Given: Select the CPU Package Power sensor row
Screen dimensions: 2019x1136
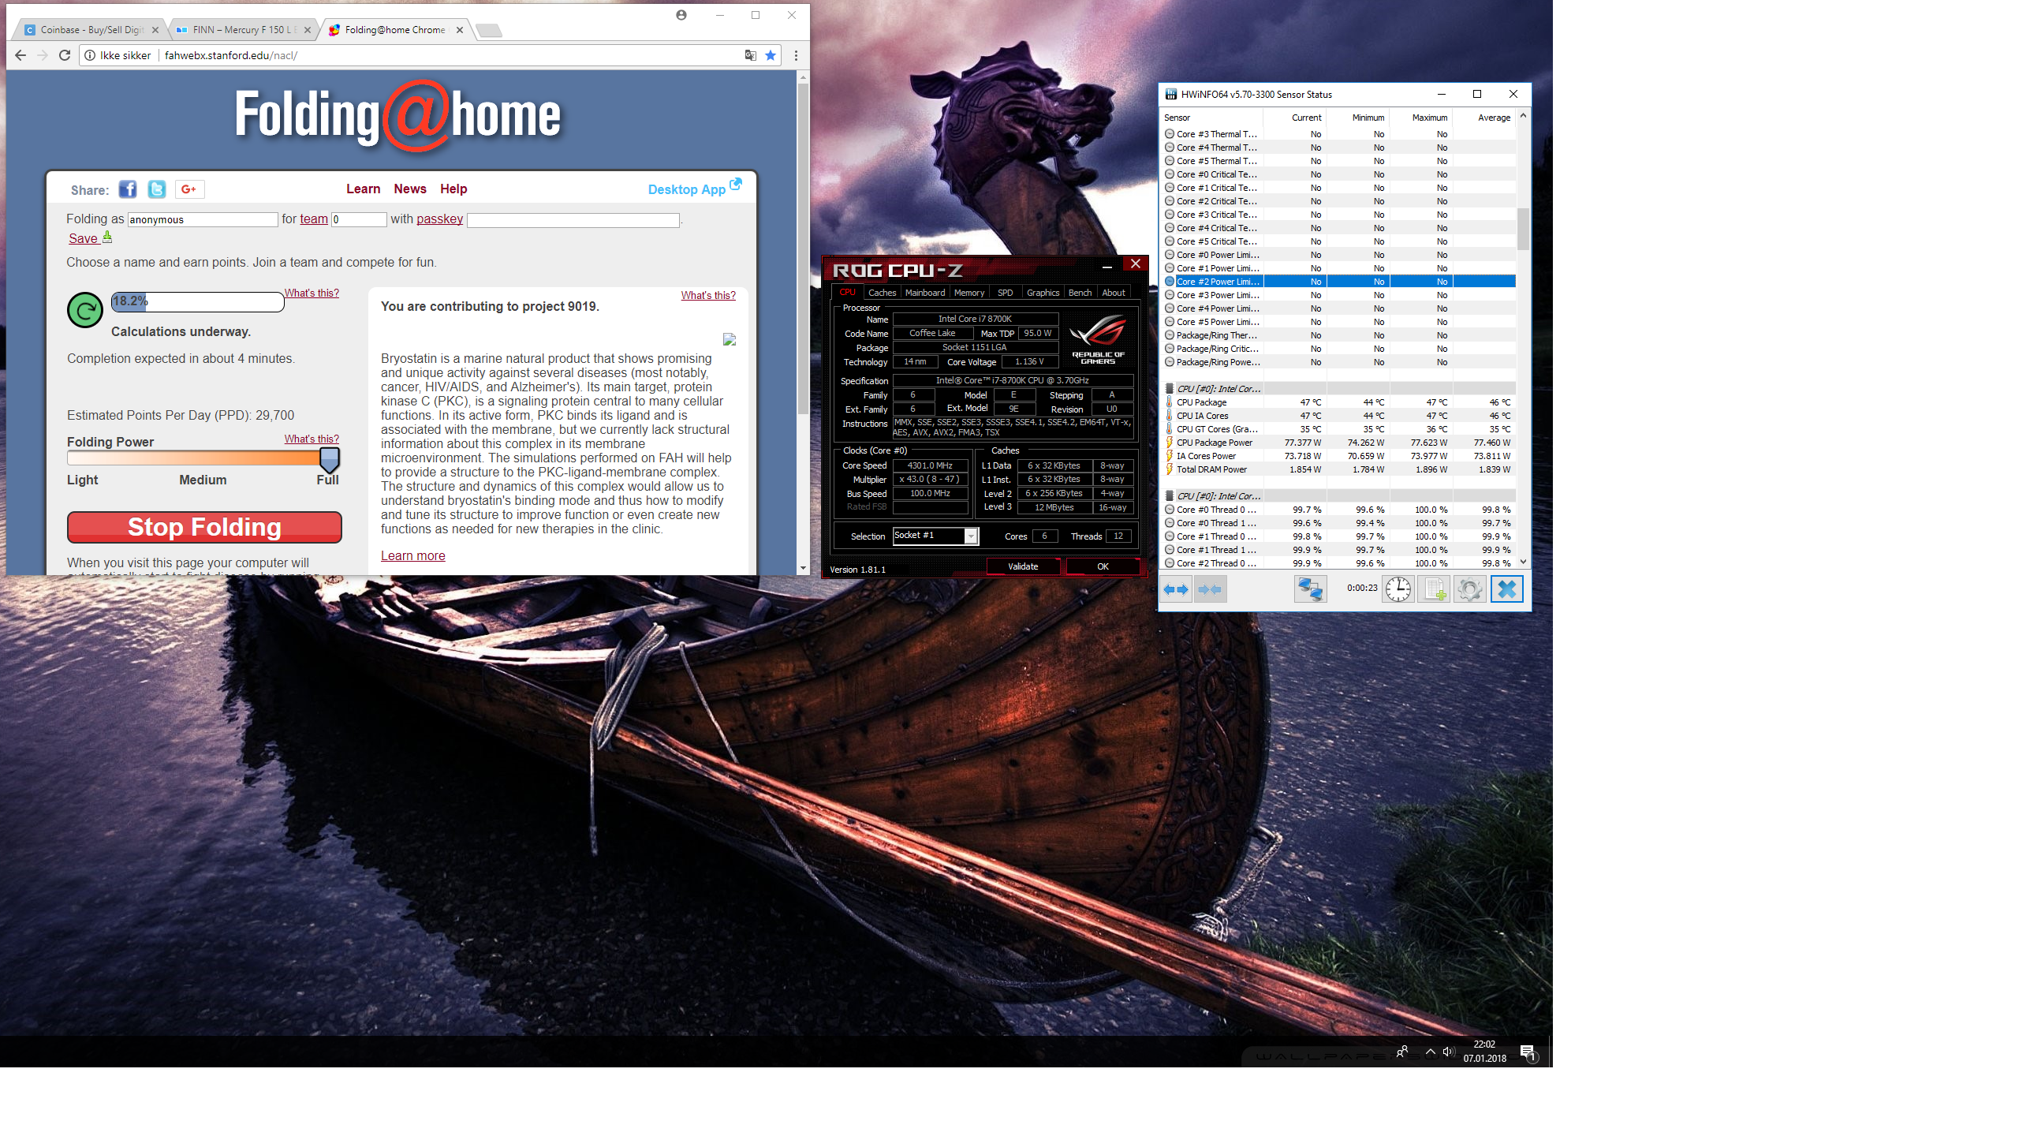Looking at the screenshot, I should 1339,443.
